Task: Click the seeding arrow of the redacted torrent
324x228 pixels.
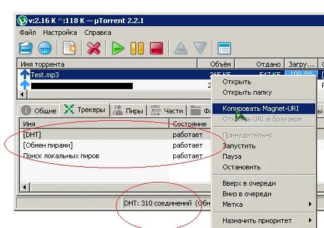Action: click(x=25, y=85)
